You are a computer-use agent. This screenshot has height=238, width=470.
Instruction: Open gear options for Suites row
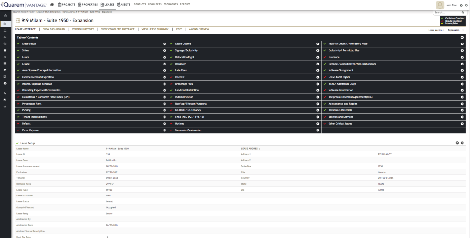pos(164,51)
